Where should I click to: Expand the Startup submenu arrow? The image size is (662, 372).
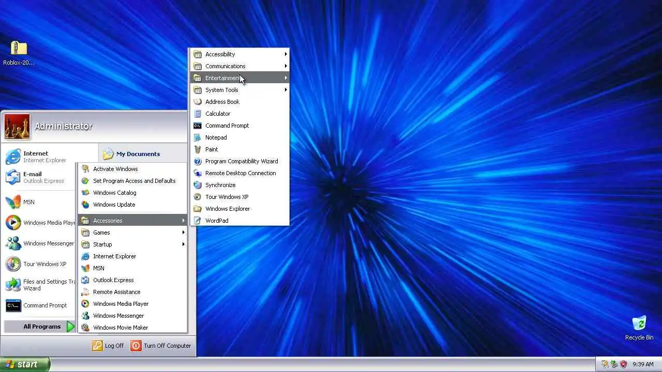coord(183,244)
